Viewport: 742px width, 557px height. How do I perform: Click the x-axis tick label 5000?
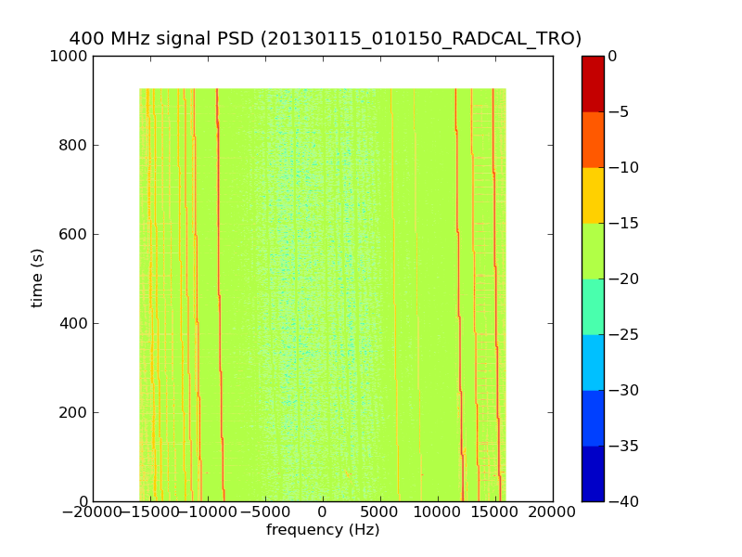pos(380,512)
